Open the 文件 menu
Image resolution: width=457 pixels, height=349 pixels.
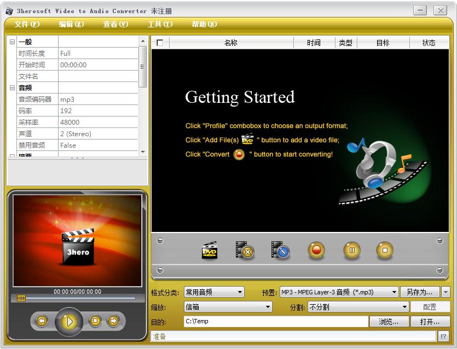tap(27, 24)
